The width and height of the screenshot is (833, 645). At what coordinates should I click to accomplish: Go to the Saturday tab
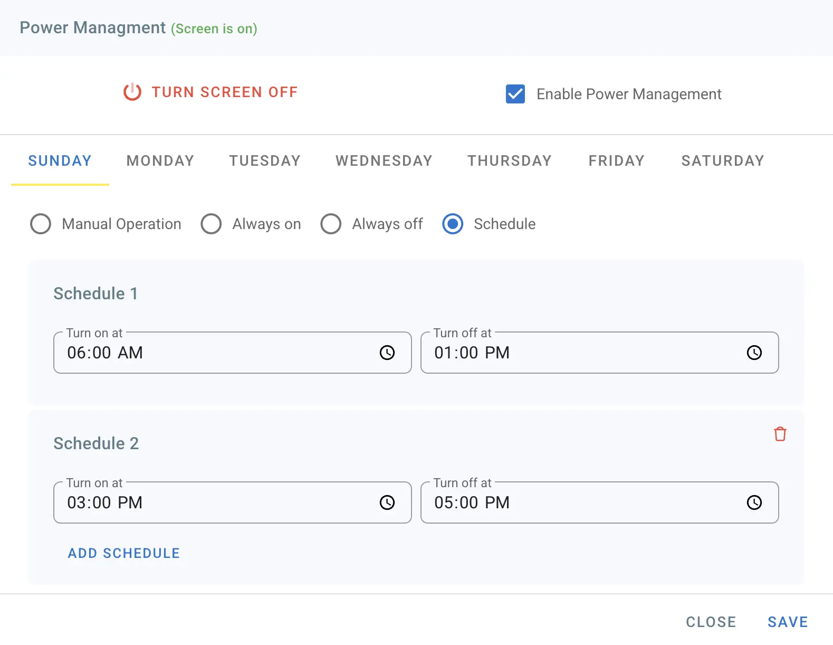click(x=722, y=160)
